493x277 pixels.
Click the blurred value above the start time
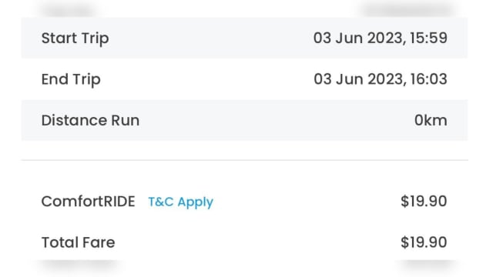(x=407, y=9)
